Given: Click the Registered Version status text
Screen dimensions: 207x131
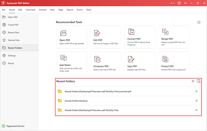Looking at the screenshot, I should [16, 126].
